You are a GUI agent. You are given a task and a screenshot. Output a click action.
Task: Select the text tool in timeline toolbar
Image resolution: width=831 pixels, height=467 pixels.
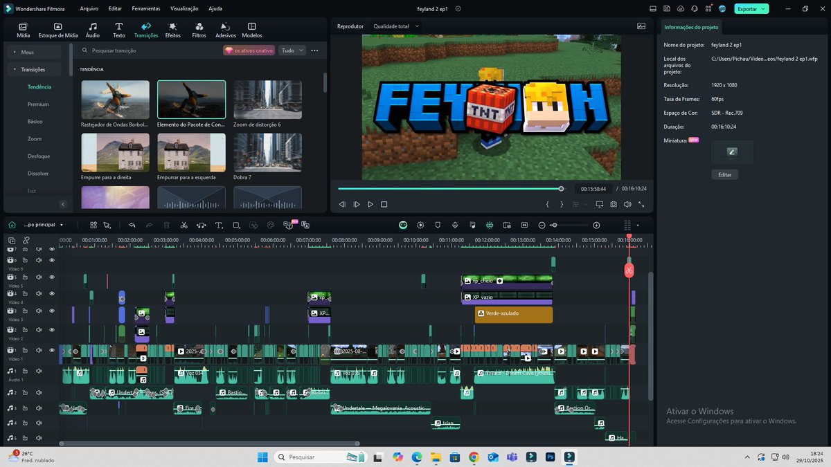(x=219, y=225)
